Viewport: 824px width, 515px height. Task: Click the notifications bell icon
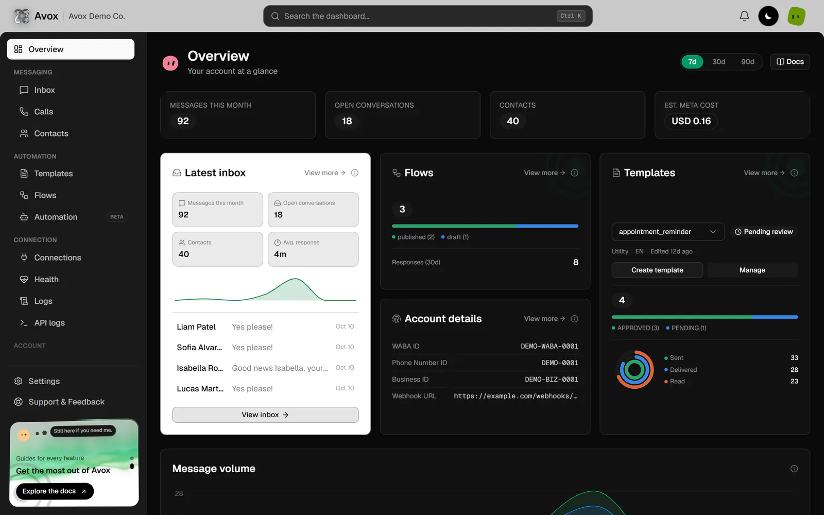[x=744, y=16]
